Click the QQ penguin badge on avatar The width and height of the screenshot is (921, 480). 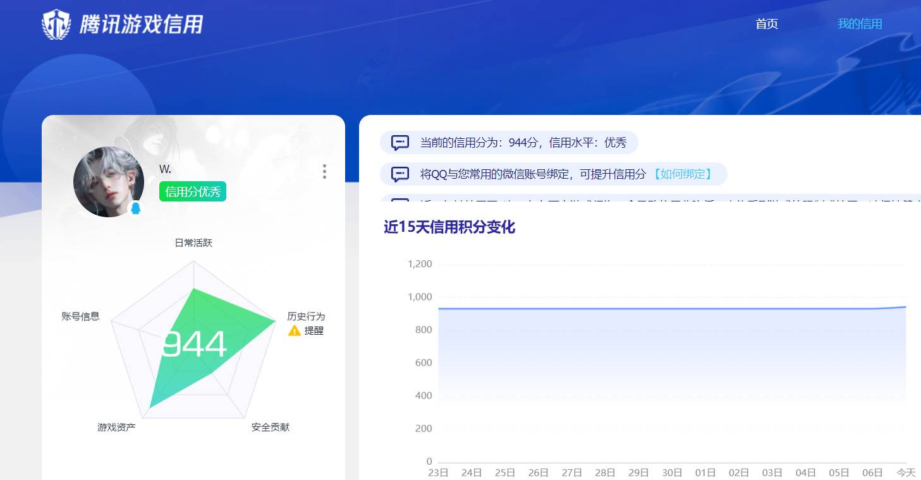(135, 208)
